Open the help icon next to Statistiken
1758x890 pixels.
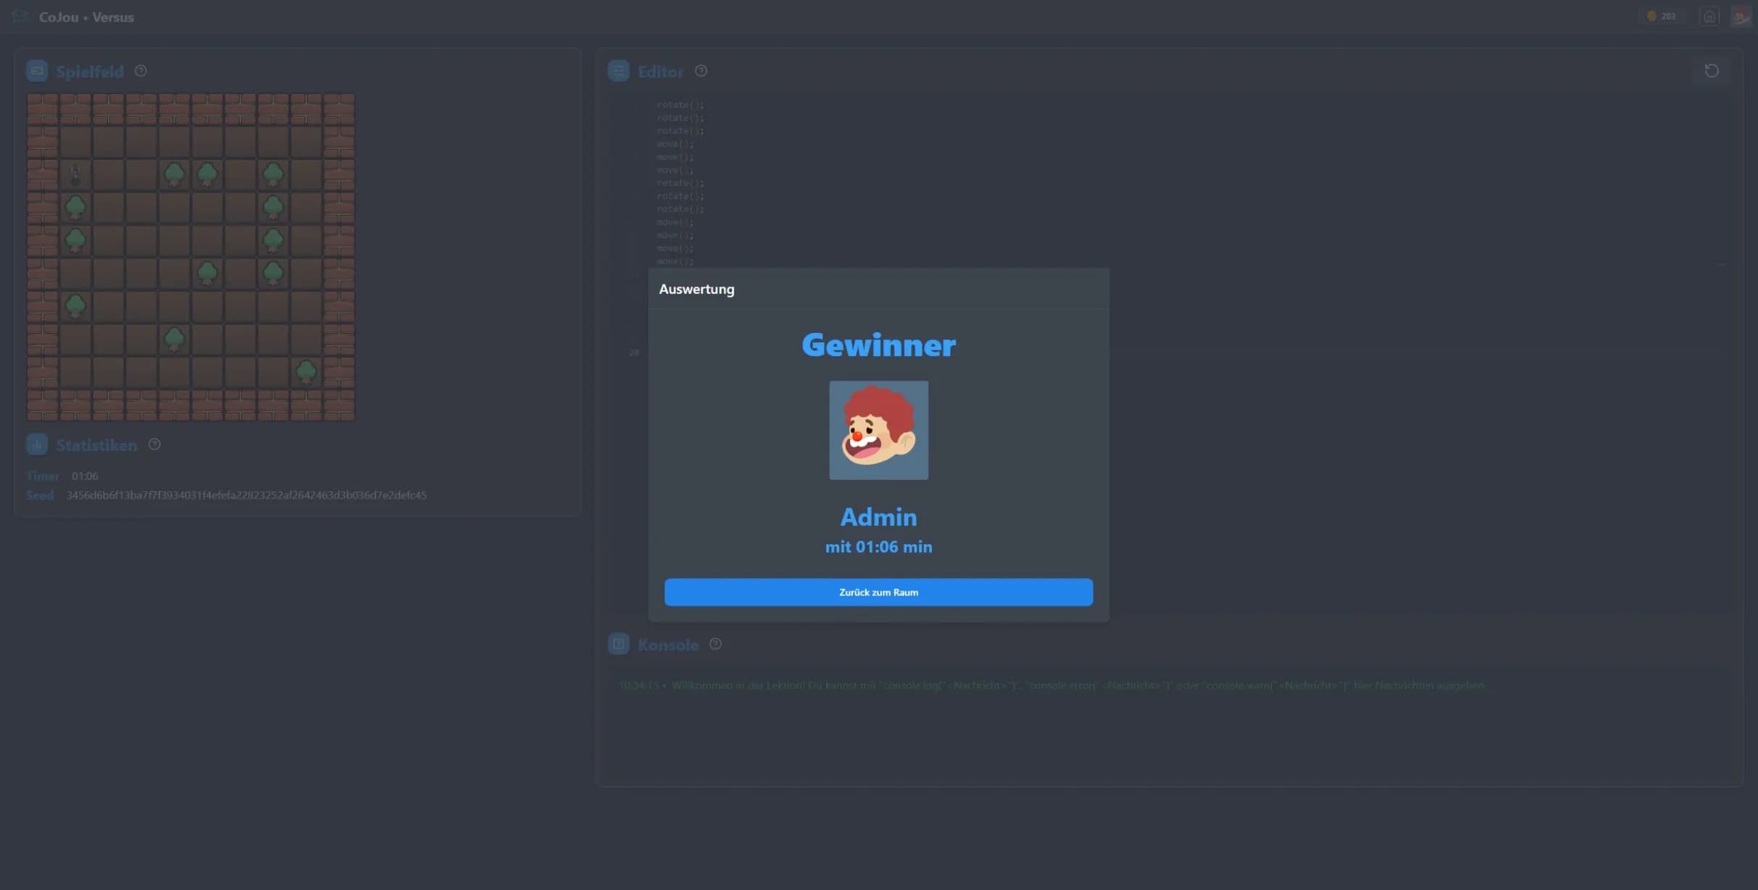tap(154, 444)
